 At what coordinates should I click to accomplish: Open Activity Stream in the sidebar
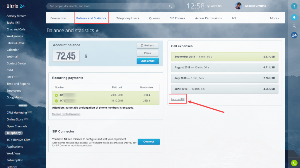click(x=16, y=16)
